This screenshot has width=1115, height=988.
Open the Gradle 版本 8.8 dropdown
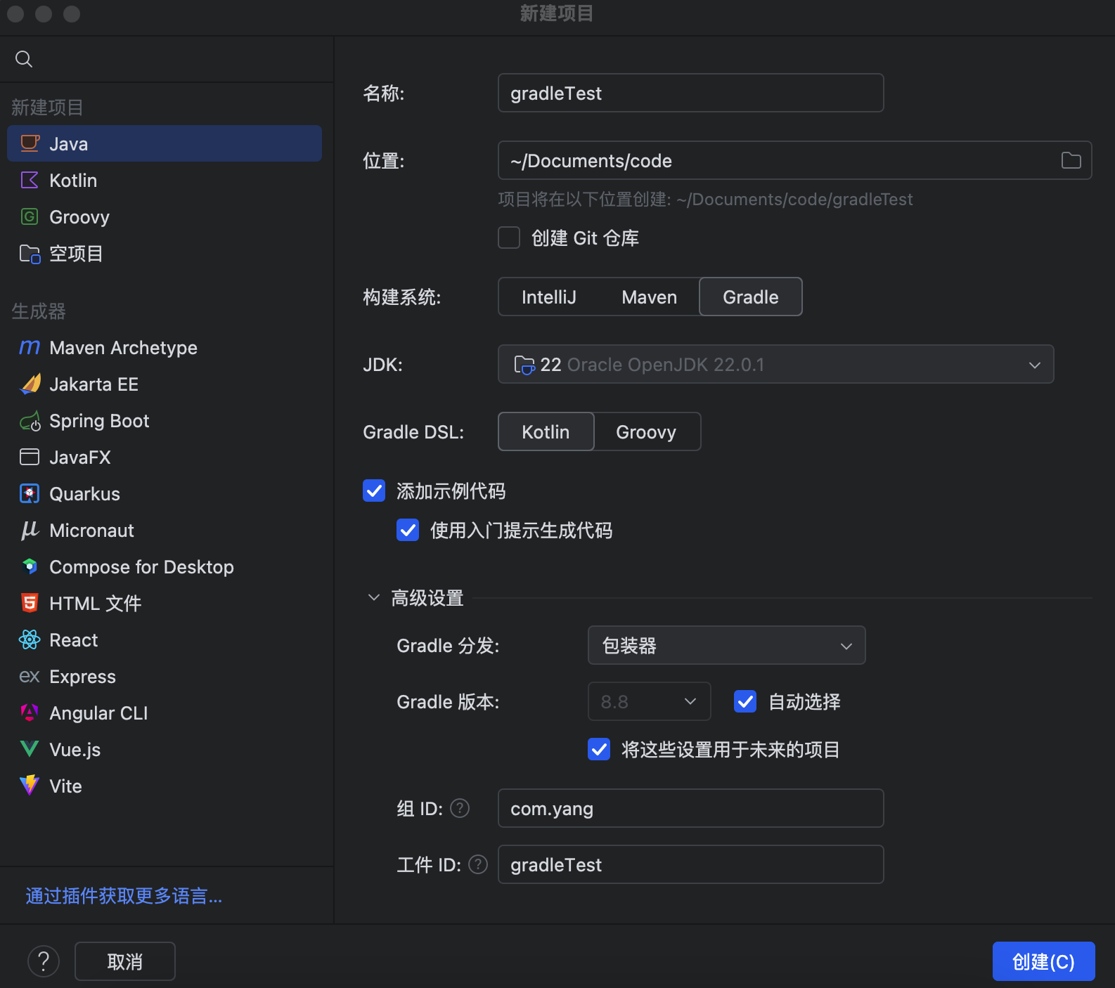pyautogui.click(x=649, y=701)
